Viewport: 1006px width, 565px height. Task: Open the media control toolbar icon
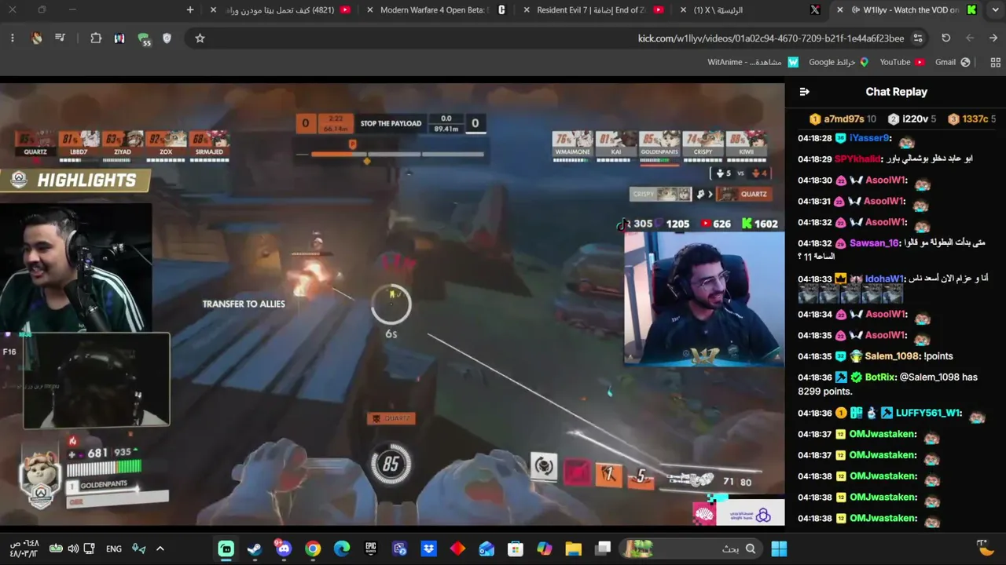(60, 38)
